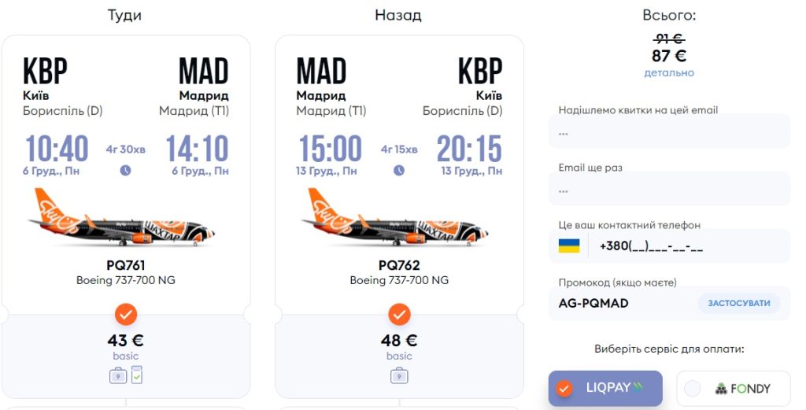The height and width of the screenshot is (410, 806).
Task: Click the 48 € basic fare on return ticket
Action: point(399,342)
